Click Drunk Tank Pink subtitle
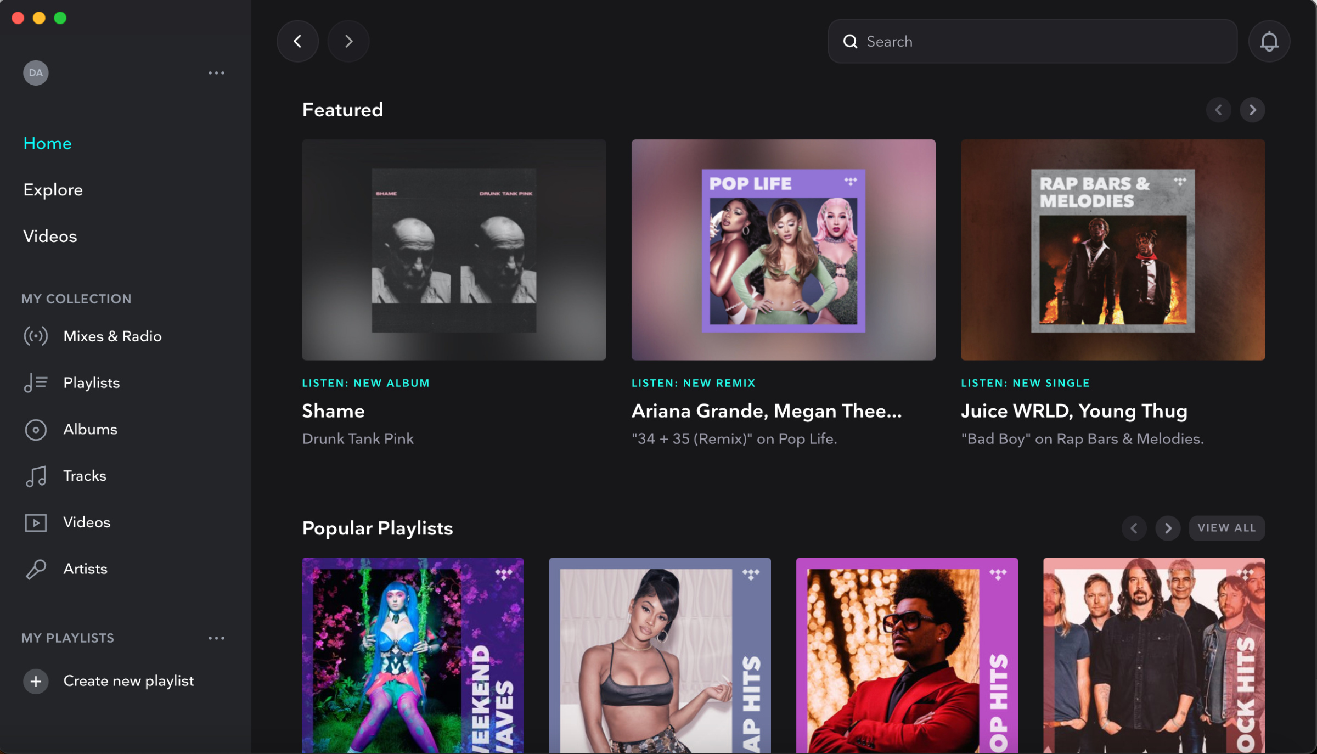1317x754 pixels. (x=358, y=438)
